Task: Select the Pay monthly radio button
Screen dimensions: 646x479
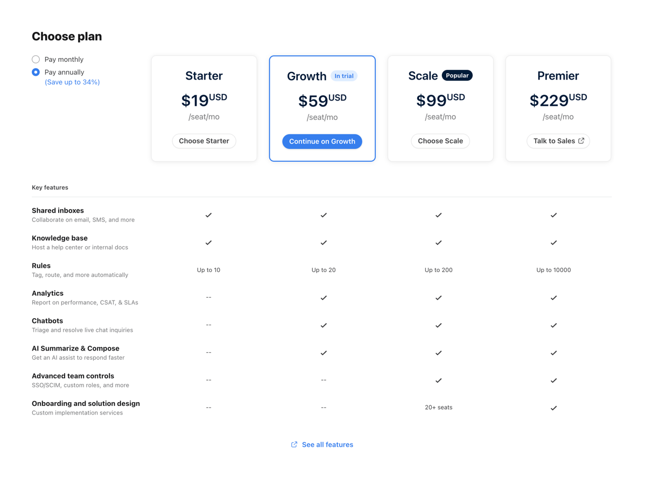Action: pyautogui.click(x=36, y=59)
